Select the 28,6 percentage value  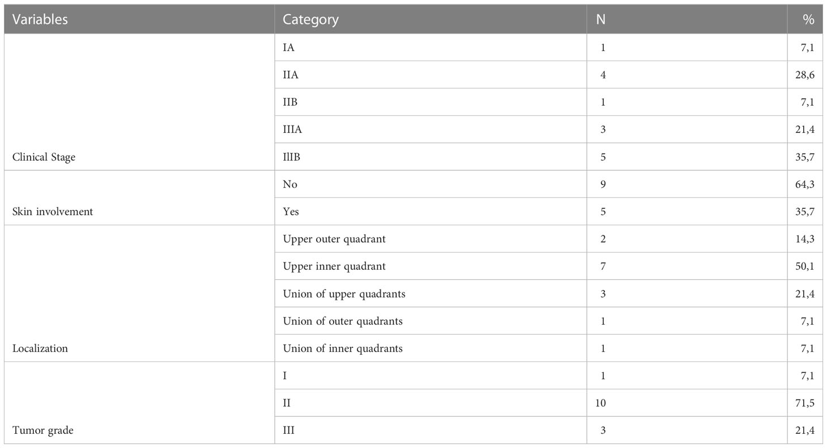point(804,75)
